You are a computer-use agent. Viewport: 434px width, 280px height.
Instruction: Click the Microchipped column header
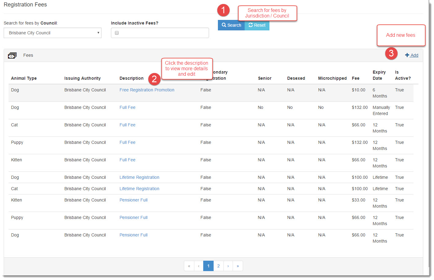coord(333,78)
